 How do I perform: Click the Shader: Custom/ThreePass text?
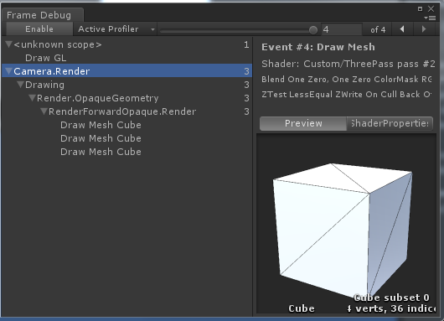pos(348,64)
